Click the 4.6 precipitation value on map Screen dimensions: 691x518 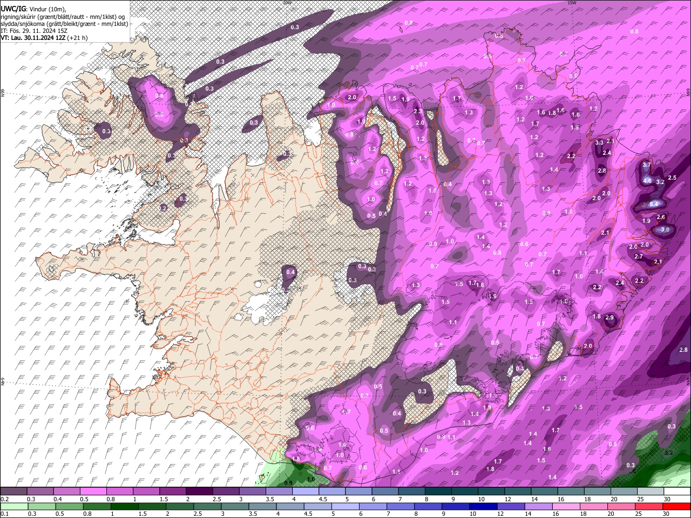pyautogui.click(x=647, y=181)
